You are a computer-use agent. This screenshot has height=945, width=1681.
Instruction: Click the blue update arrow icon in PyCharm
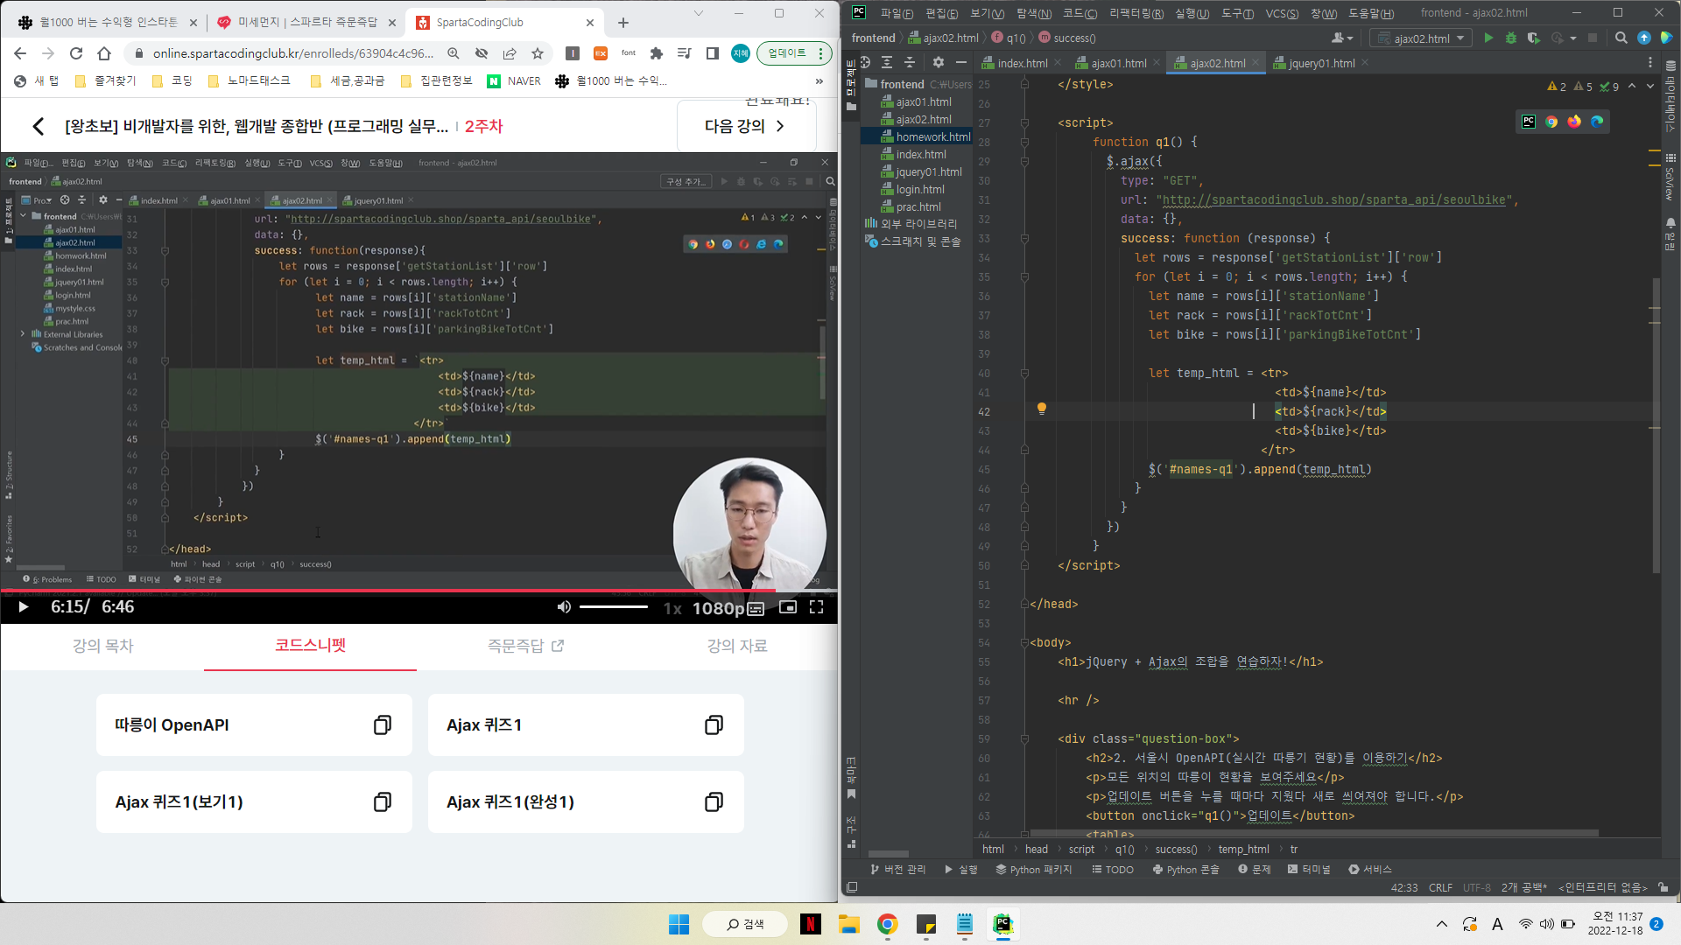1644,38
